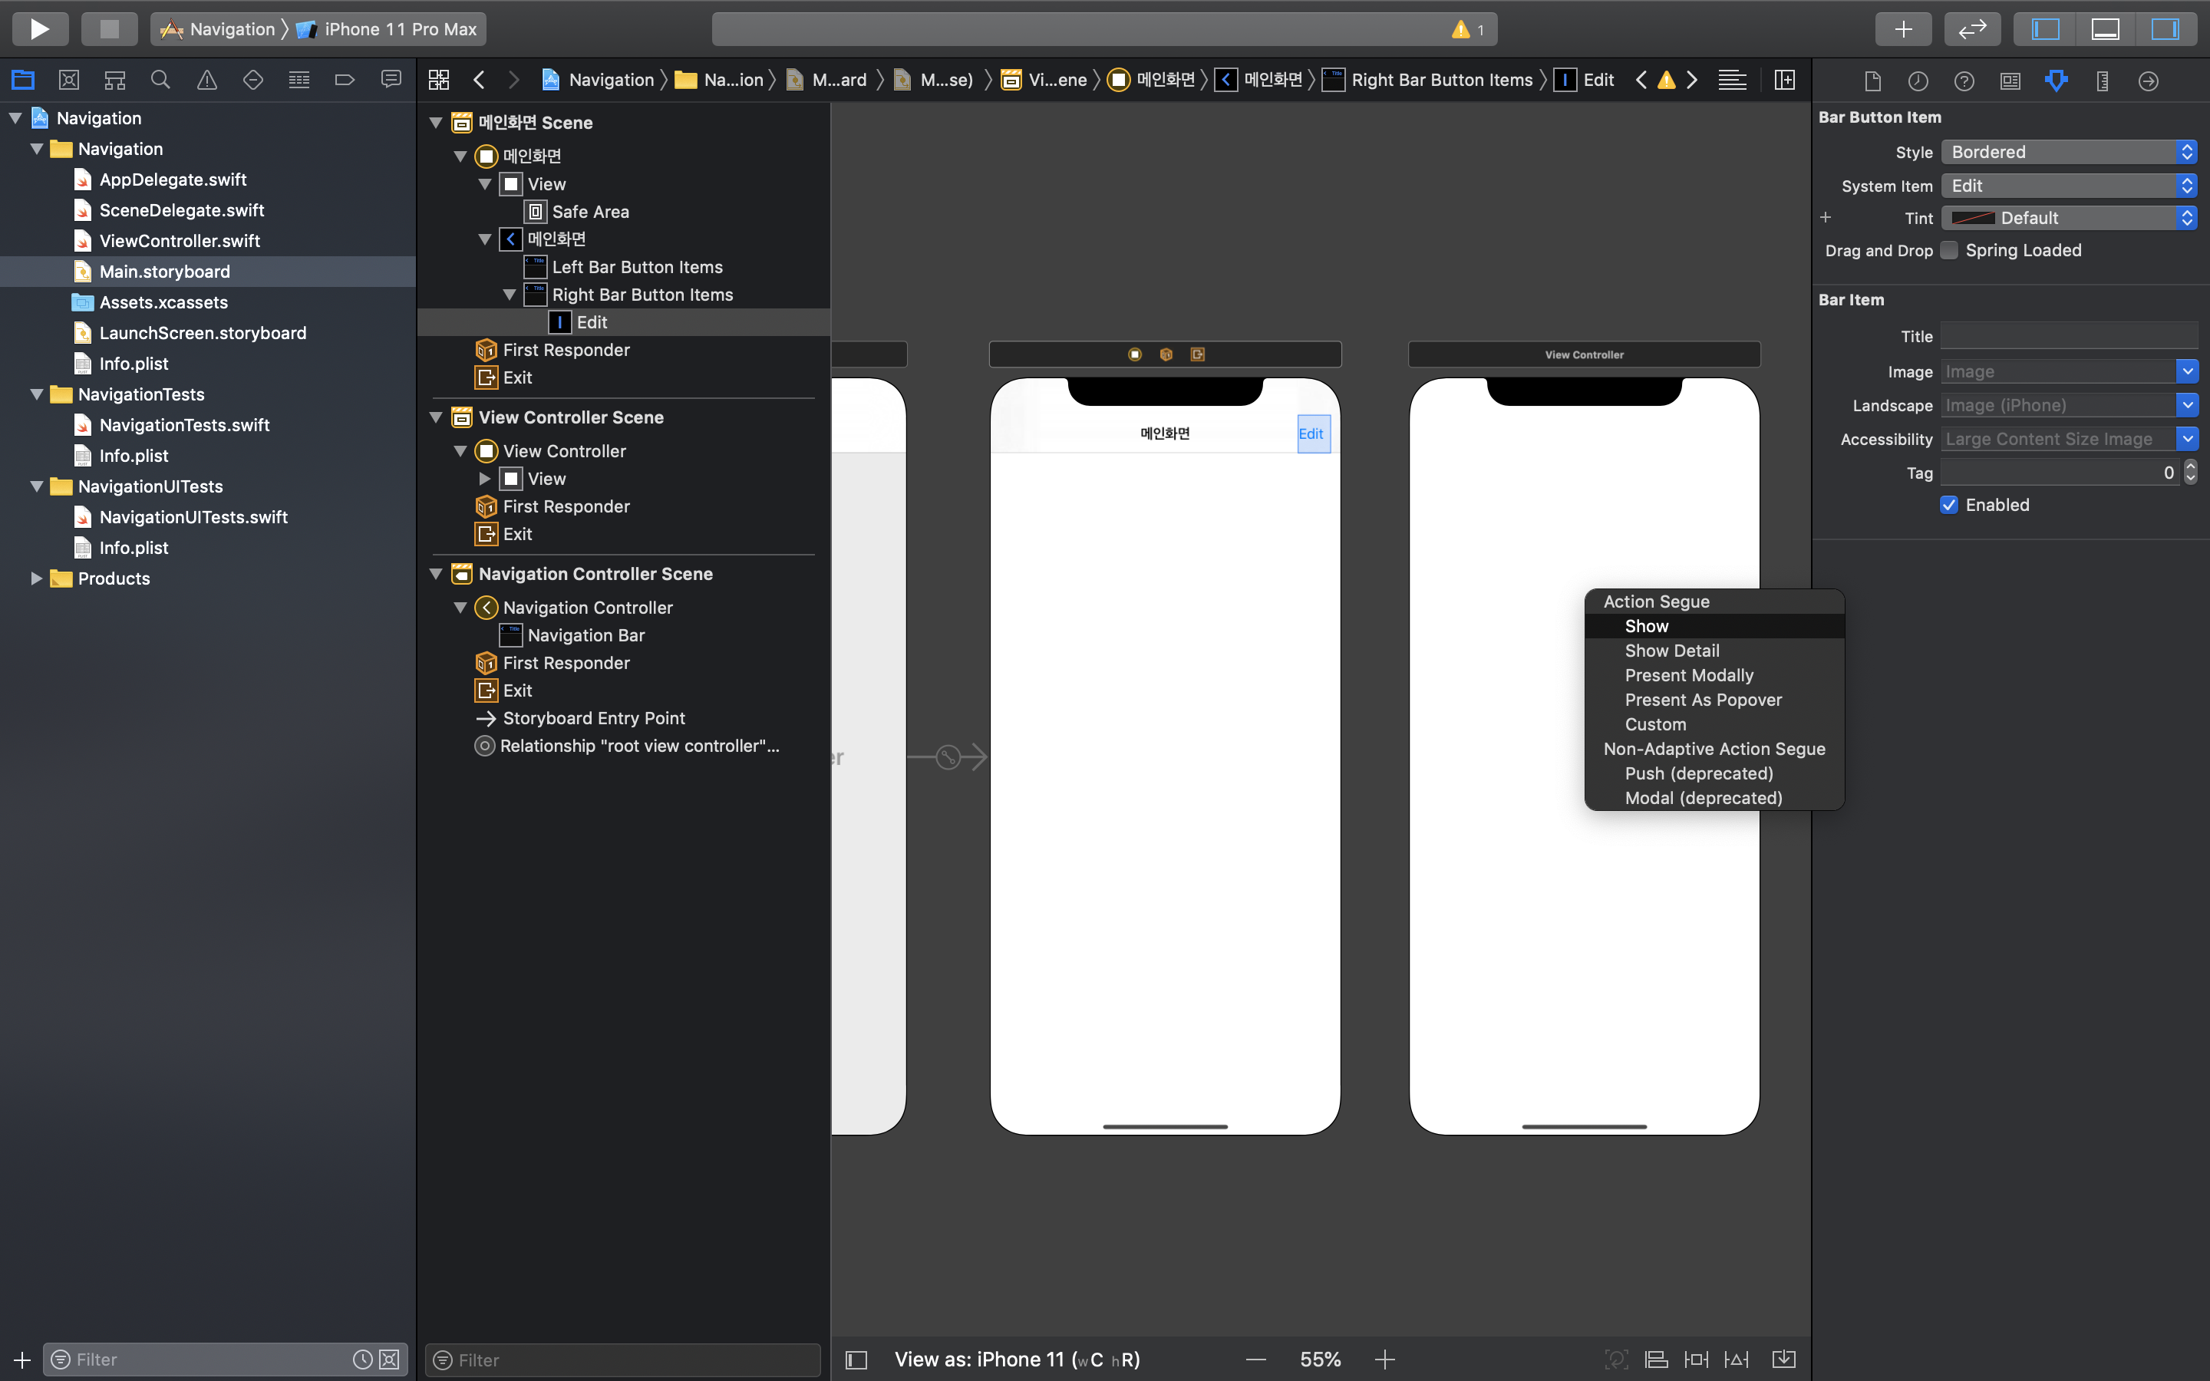Uncheck the Enabled checkbox
Image resolution: width=2210 pixels, height=1381 pixels.
(x=1950, y=505)
